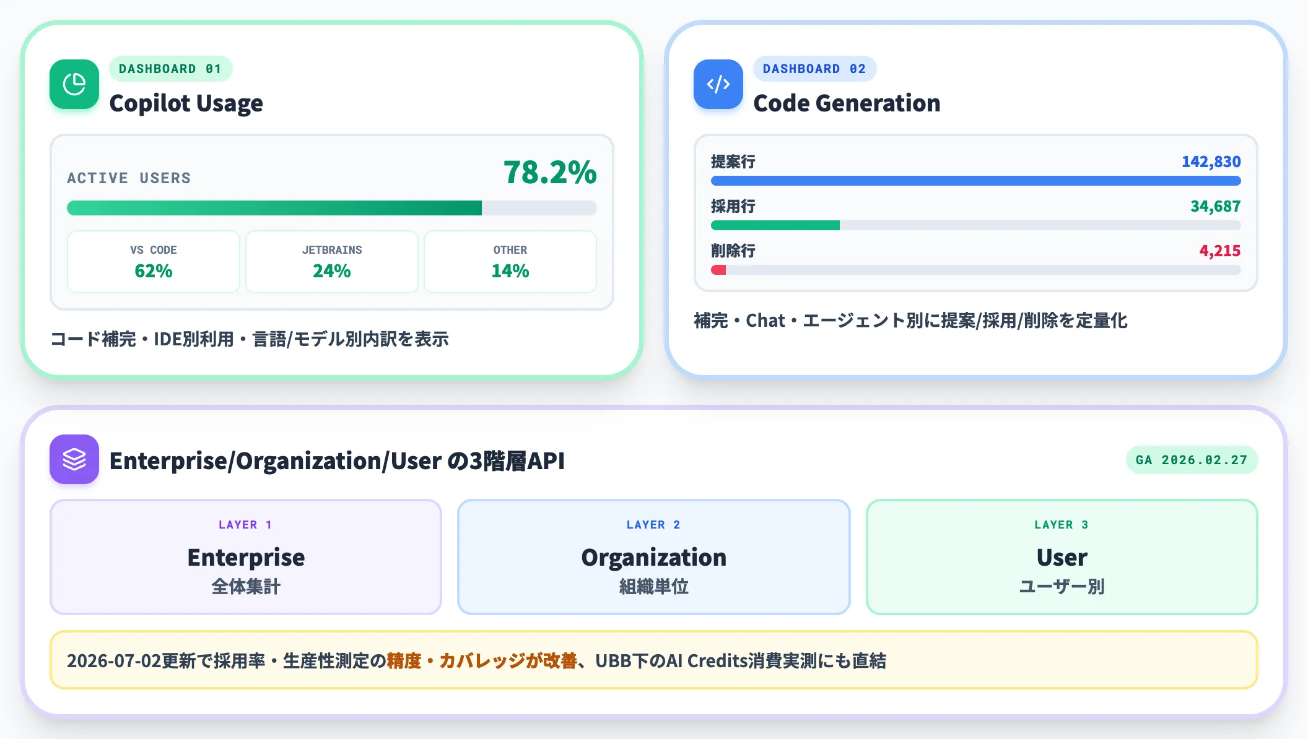Screen dimensions: 1308x739
Task: Click the 78.2% active users value
Action: coord(550,172)
